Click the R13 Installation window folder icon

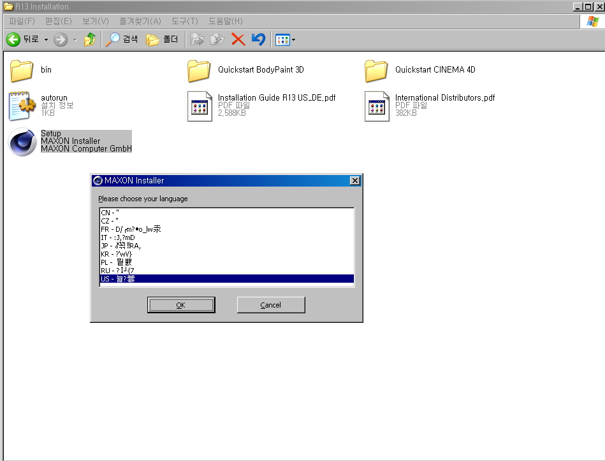click(8, 6)
